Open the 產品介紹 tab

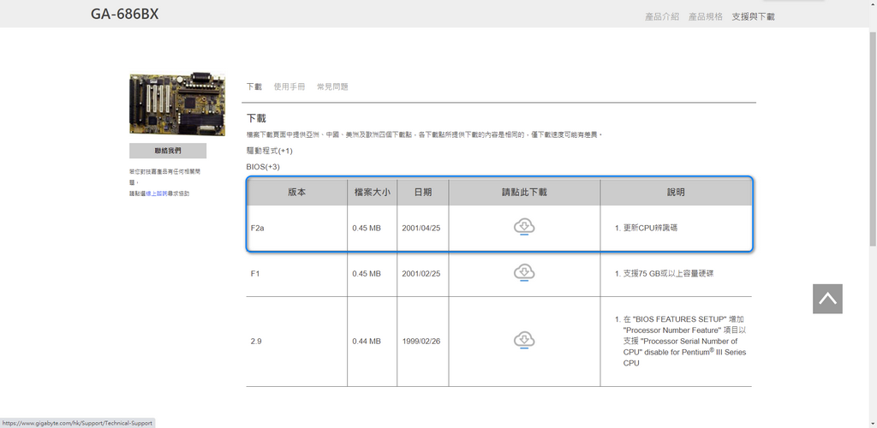[x=662, y=17]
